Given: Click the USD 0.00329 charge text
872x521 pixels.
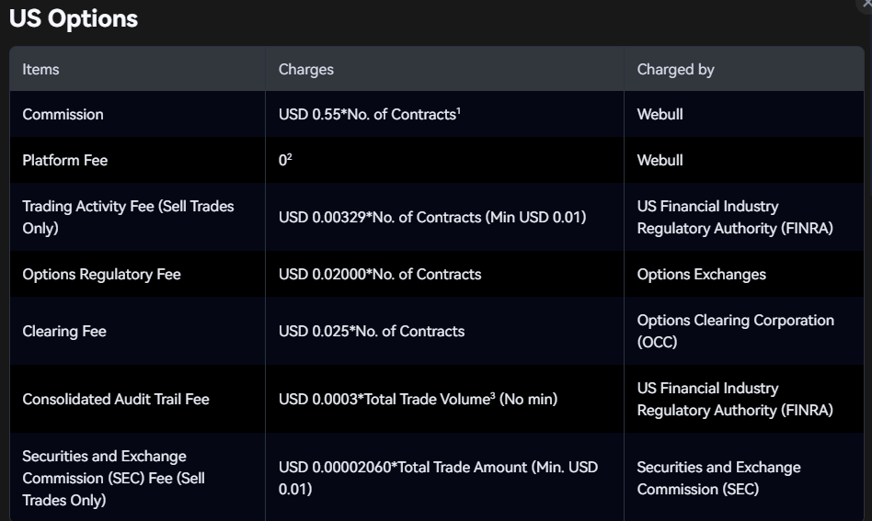Looking at the screenshot, I should click(x=432, y=217).
